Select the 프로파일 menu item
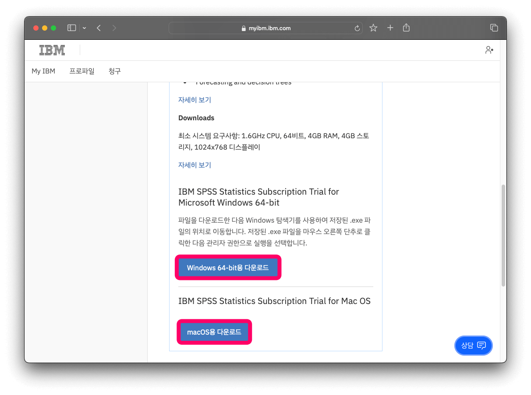 [82, 71]
